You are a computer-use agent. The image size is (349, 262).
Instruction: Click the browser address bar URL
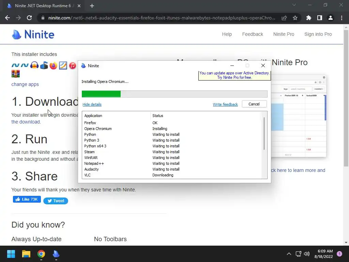coord(162,18)
